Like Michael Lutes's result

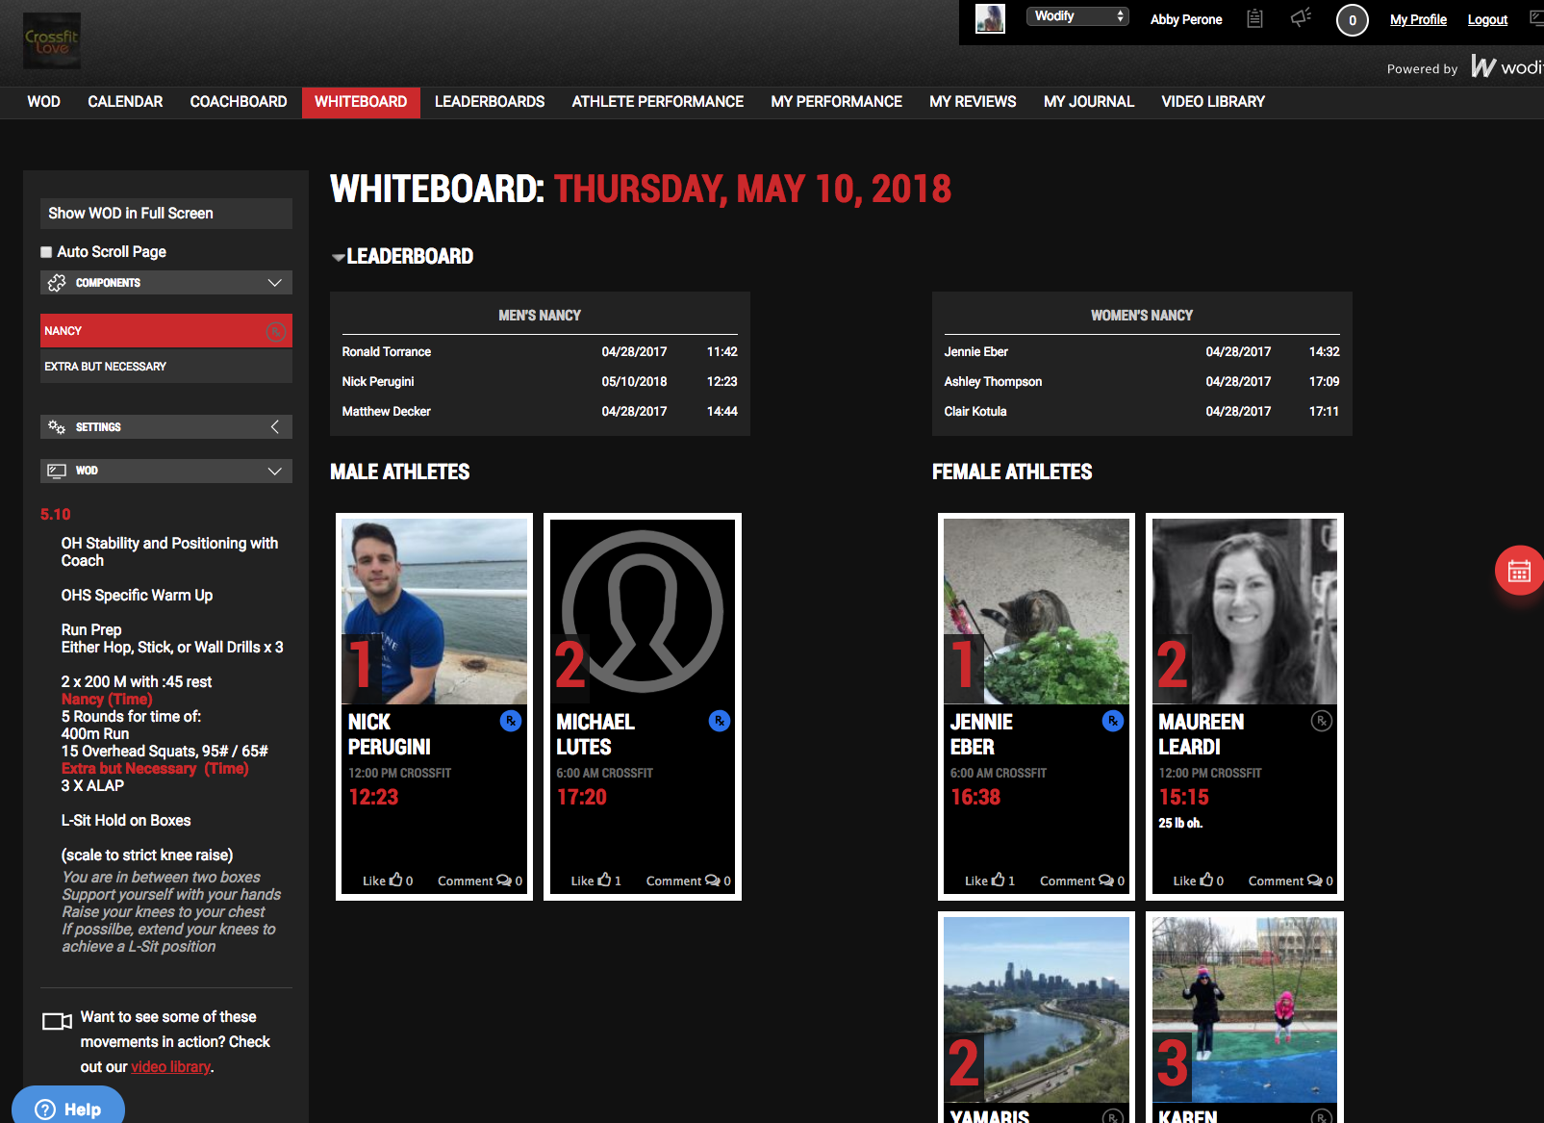click(x=596, y=881)
